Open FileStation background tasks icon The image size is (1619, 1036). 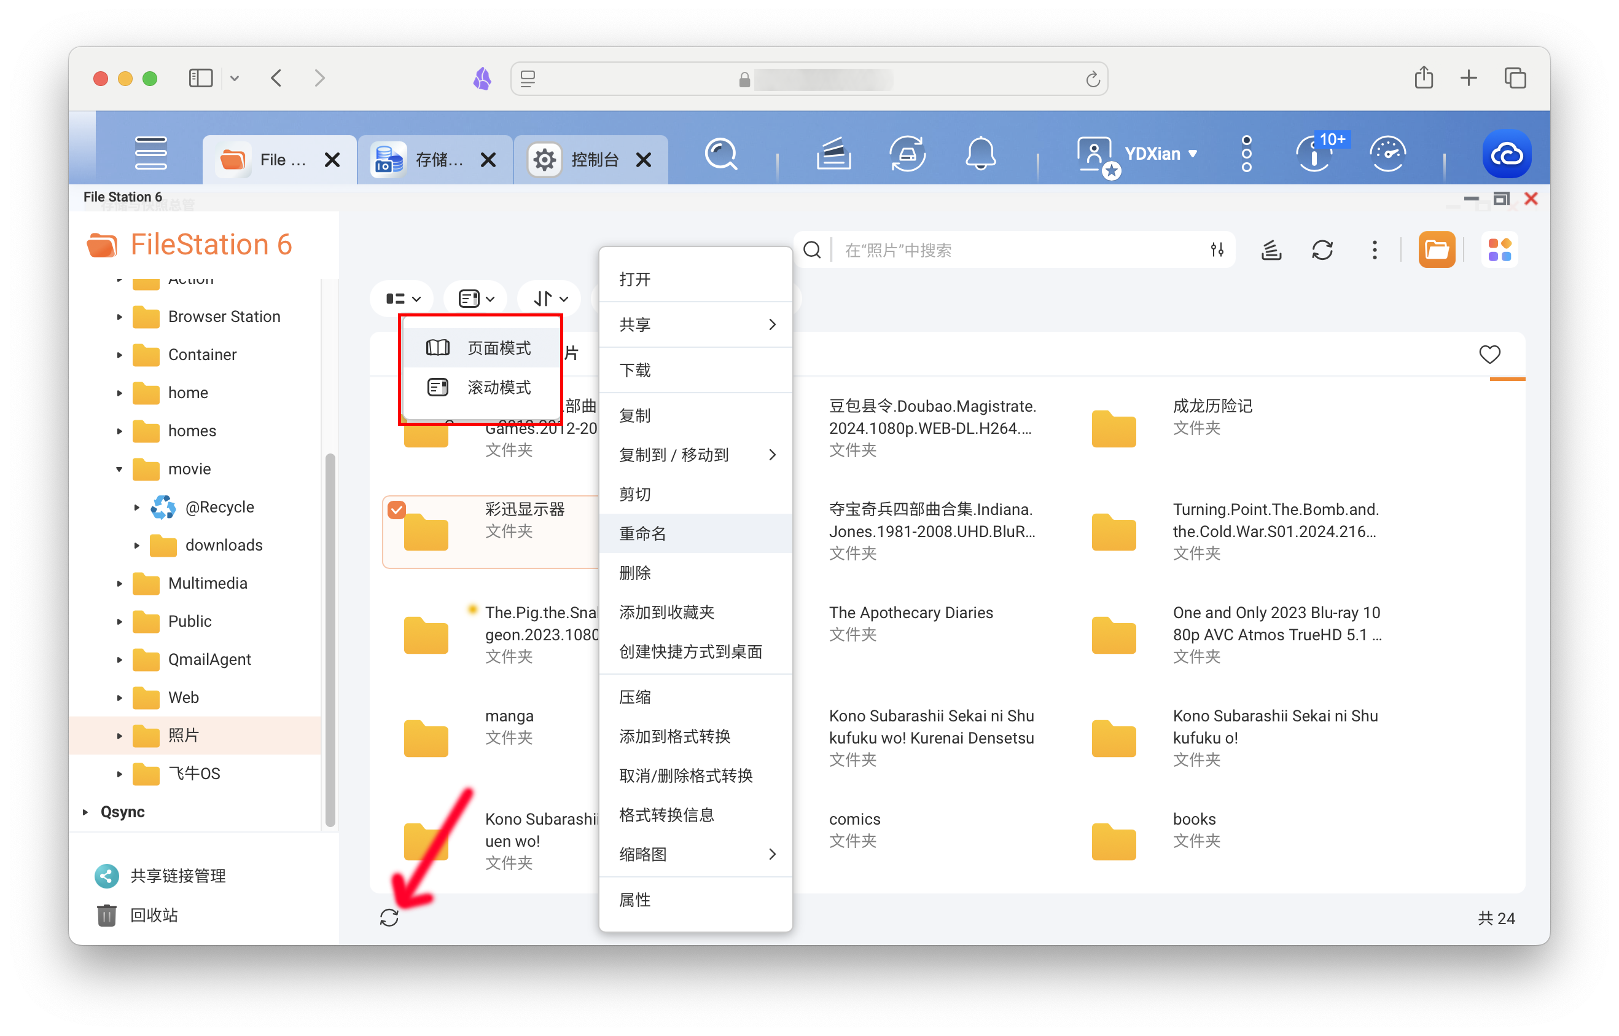(1271, 250)
